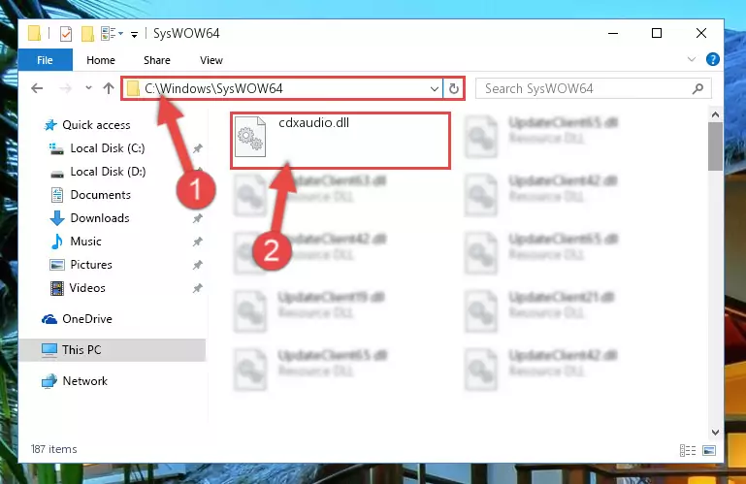
Task: Click the scrollbar up arrow
Action: pyautogui.click(x=715, y=114)
